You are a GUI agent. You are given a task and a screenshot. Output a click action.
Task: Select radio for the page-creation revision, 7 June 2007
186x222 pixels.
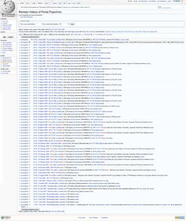click(x=30, y=204)
